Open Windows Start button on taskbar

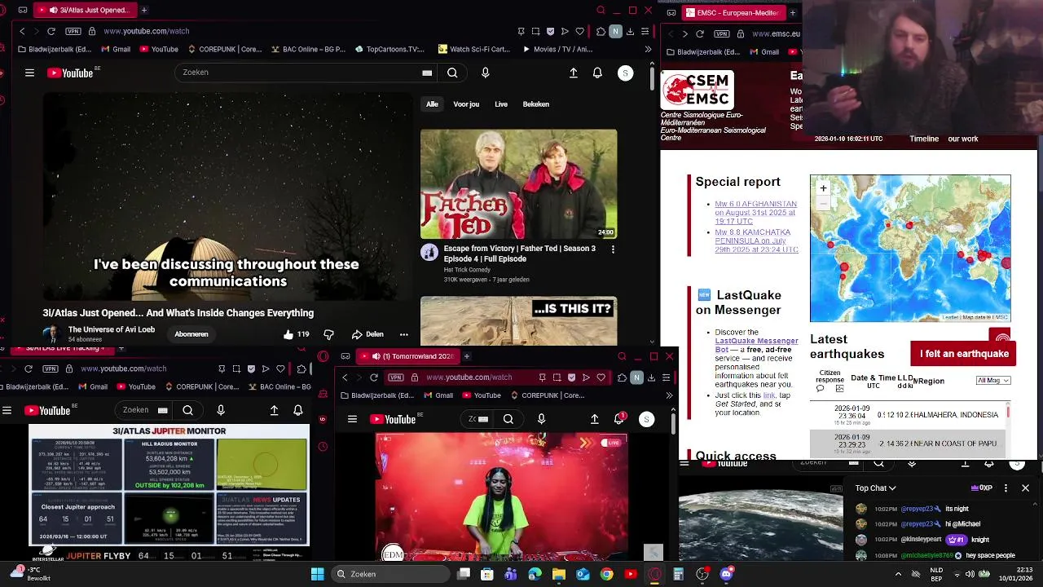coord(317,574)
